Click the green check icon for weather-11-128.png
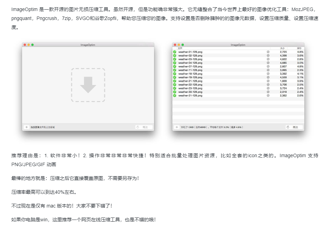 (x=175, y=70)
